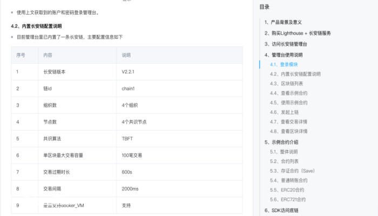Image resolution: width=378 pixels, height=216 pixels.
Task: Navigate to 4.2、内置长安链配置说明 in TOC
Action: coord(295,74)
